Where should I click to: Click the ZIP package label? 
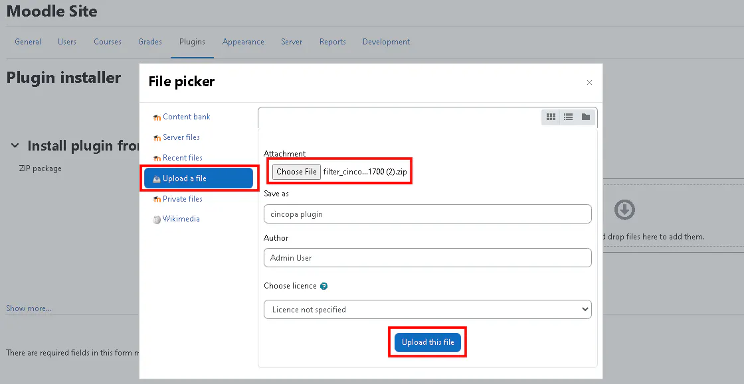[x=41, y=168]
